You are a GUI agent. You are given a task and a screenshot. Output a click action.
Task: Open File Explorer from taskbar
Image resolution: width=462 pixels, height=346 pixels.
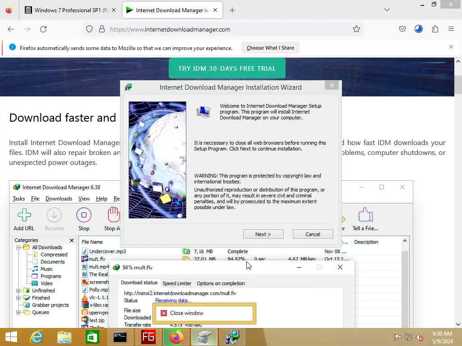click(65, 337)
